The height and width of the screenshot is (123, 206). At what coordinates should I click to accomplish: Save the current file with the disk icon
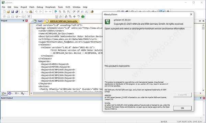coord(12,12)
